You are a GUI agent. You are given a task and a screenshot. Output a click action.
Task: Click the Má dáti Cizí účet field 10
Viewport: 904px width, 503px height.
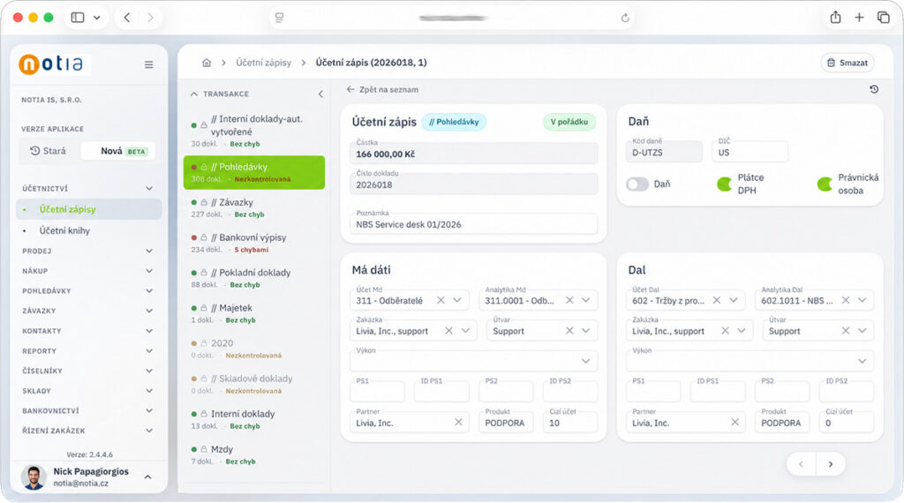click(x=569, y=423)
